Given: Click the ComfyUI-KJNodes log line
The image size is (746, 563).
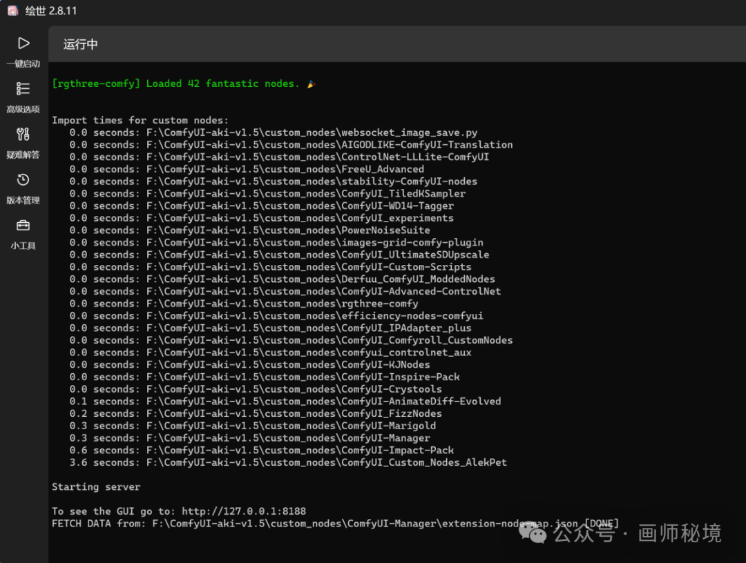Looking at the screenshot, I should (250, 365).
